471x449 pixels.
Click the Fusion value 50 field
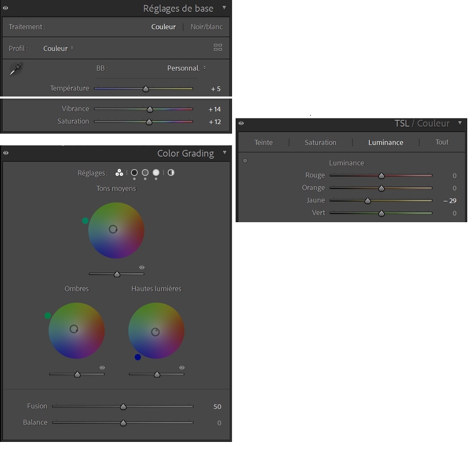(217, 407)
